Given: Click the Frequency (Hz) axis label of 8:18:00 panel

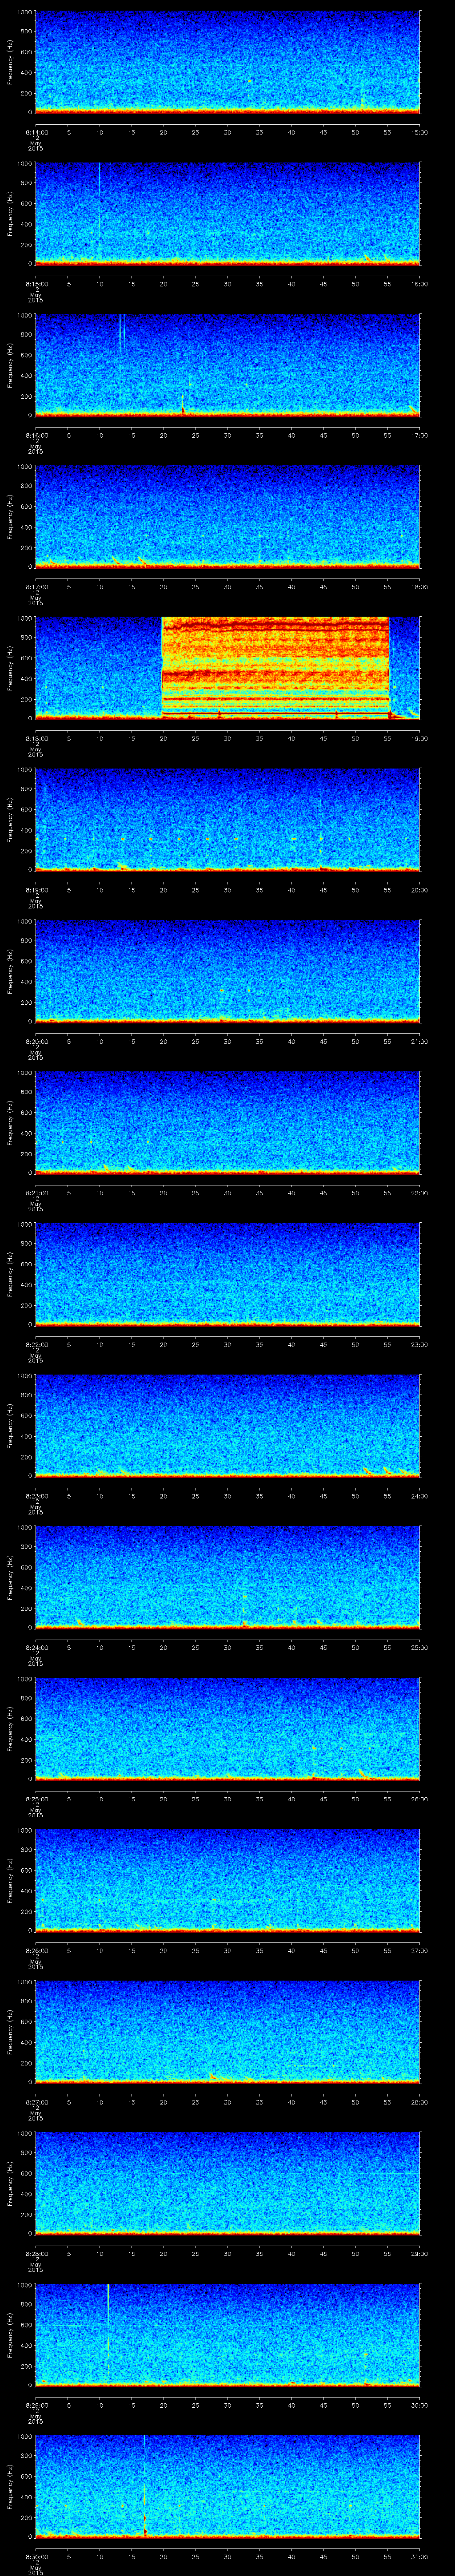Looking at the screenshot, I should pyautogui.click(x=10, y=668).
